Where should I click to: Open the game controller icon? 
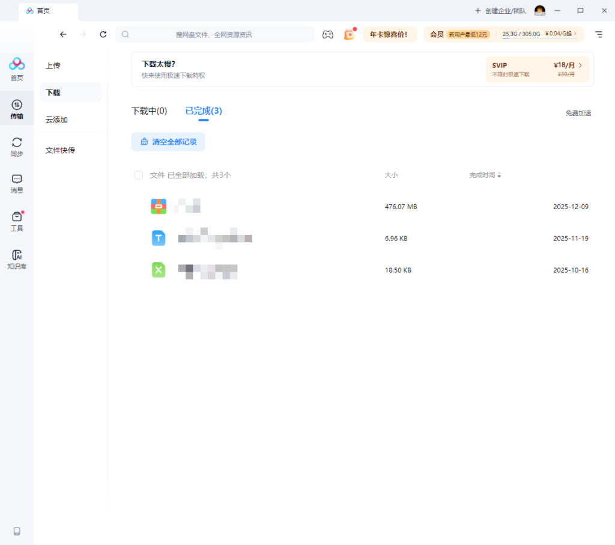coord(328,34)
